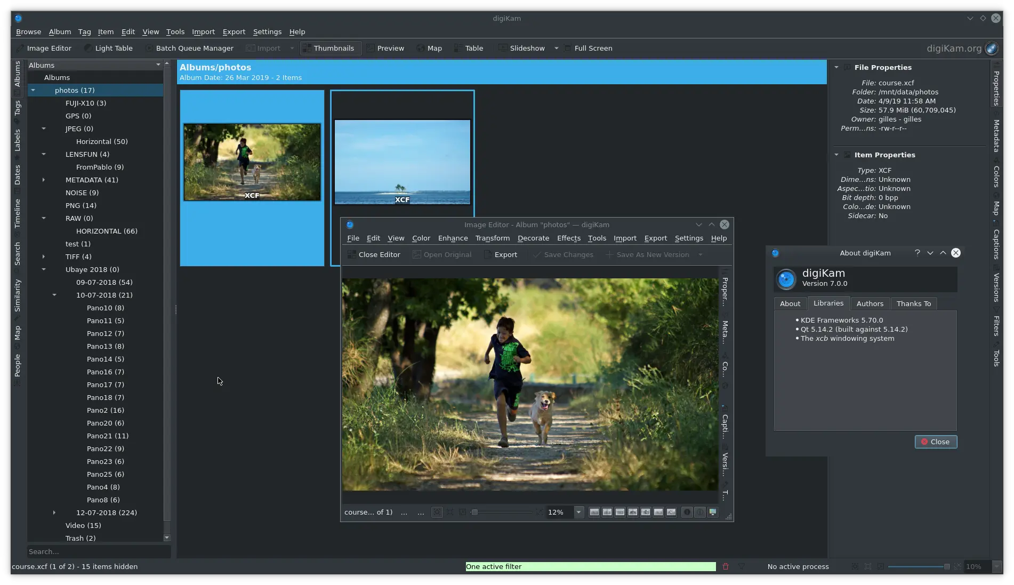Click the red trash reset-filters icon

[x=725, y=567]
